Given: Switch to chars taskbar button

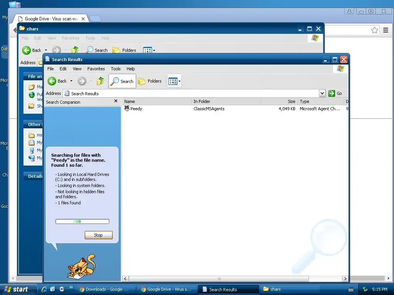Looking at the screenshot, I should (290, 289).
